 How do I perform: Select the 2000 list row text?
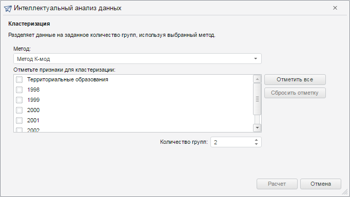coord(33,110)
